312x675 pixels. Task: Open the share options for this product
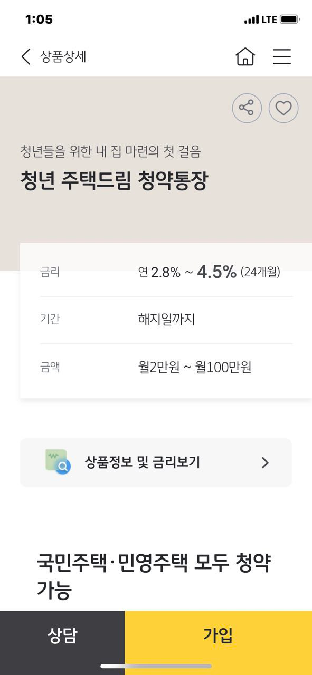tap(247, 108)
